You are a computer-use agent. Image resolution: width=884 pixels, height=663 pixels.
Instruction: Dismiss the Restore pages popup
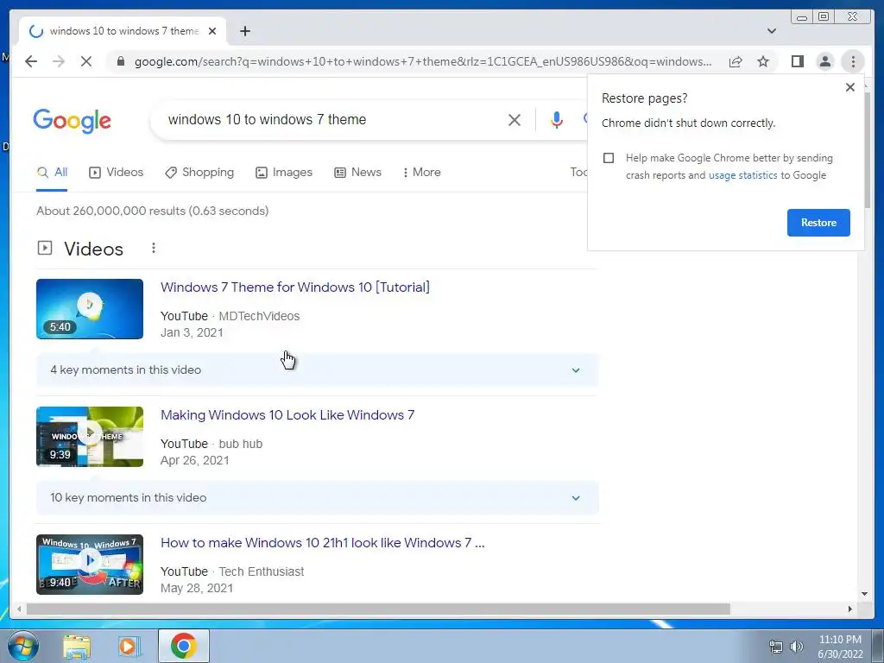pyautogui.click(x=850, y=87)
